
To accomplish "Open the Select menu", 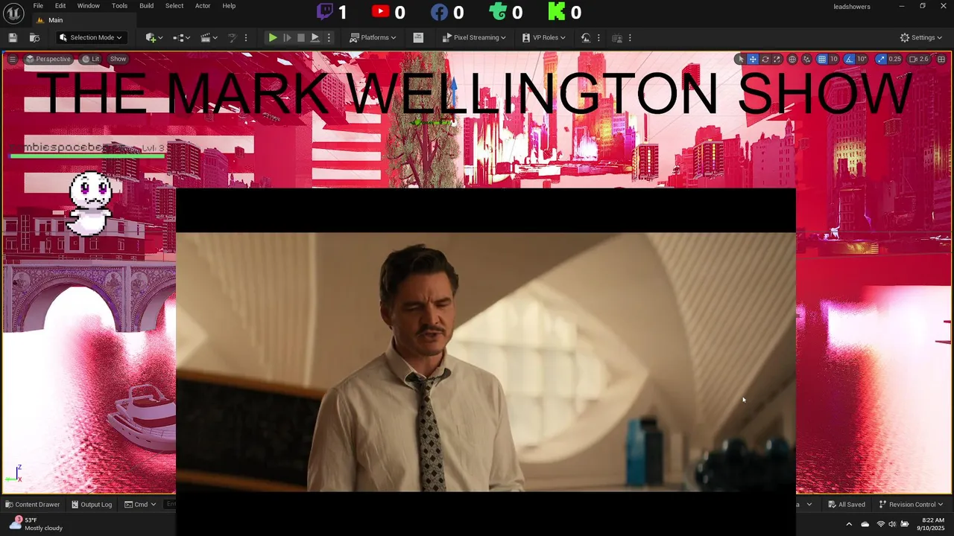I will click(174, 6).
